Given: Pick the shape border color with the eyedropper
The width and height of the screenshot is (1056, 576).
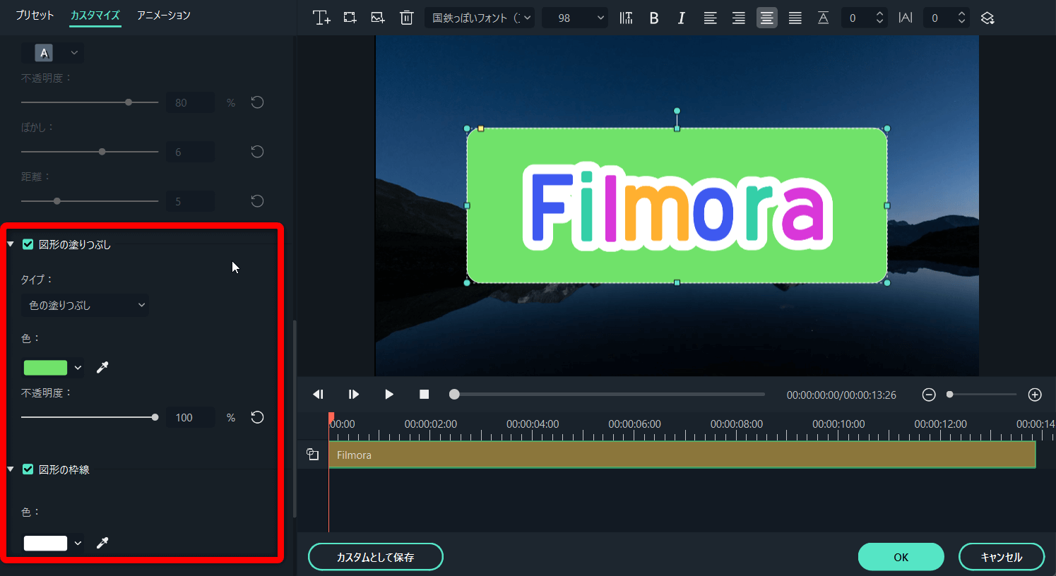Looking at the screenshot, I should (102, 543).
